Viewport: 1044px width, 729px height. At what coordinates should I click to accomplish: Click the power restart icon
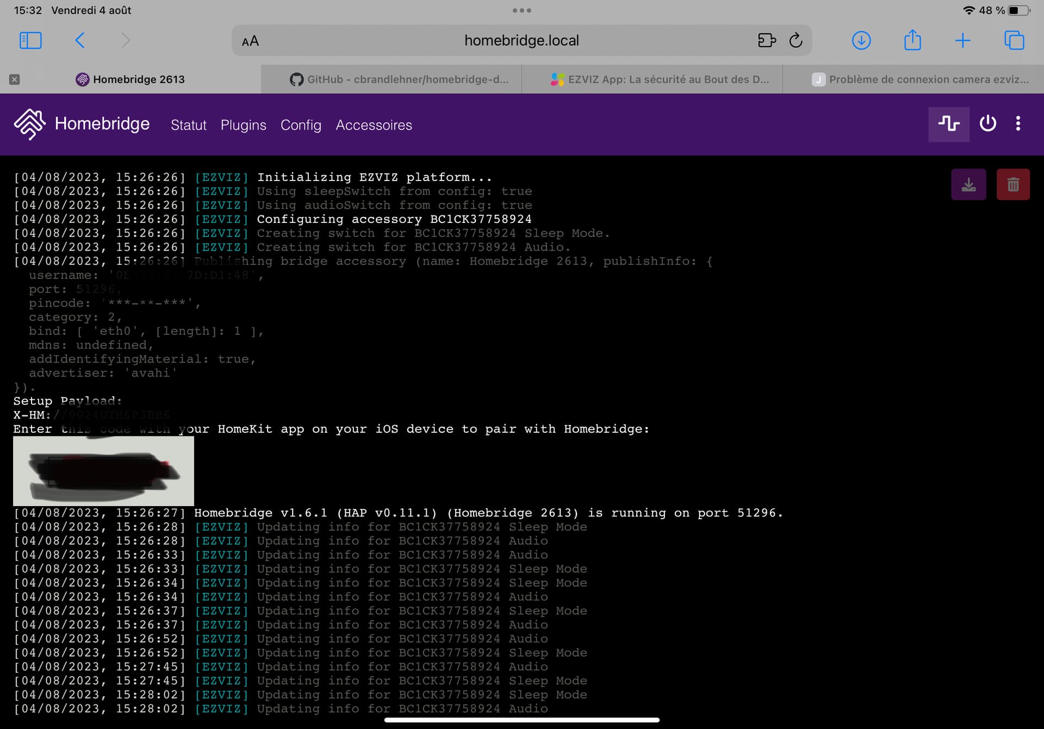988,124
